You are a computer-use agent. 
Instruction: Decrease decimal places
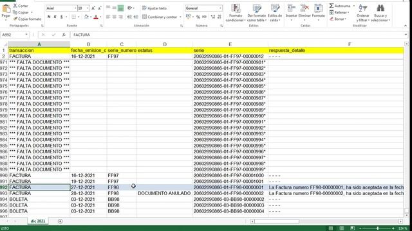tap(220, 17)
